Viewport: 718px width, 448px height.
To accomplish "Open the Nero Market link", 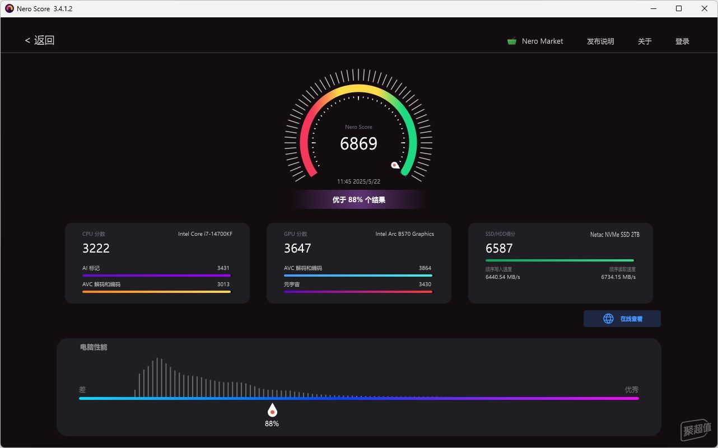I will (x=542, y=41).
